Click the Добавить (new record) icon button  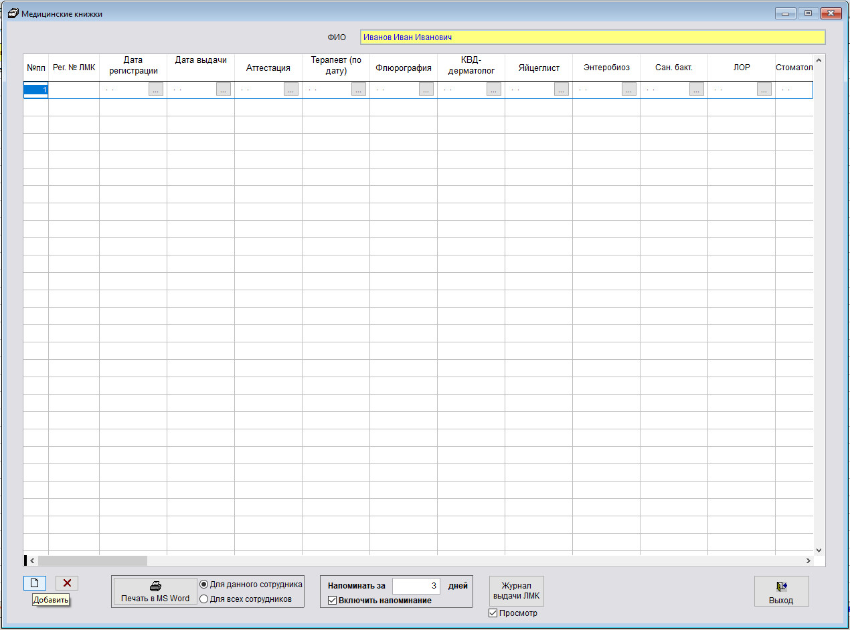(x=35, y=583)
